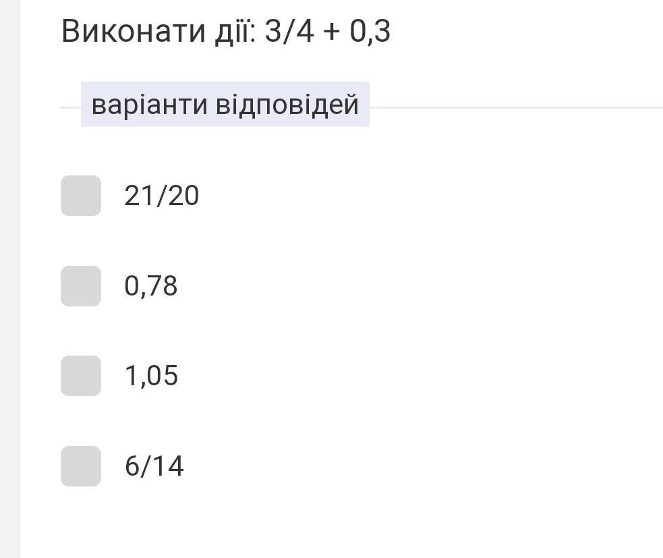Screen dimensions: 663x558
Task: Tick the checkbox beside 0,78
Action: pyautogui.click(x=81, y=286)
